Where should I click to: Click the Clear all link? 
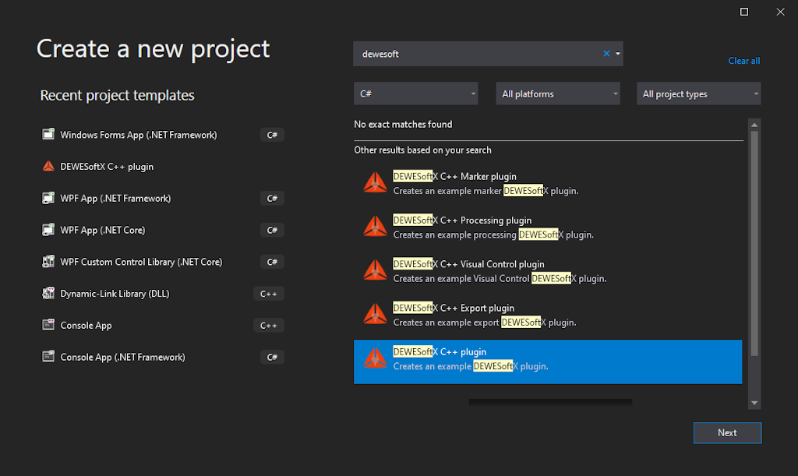(x=744, y=61)
